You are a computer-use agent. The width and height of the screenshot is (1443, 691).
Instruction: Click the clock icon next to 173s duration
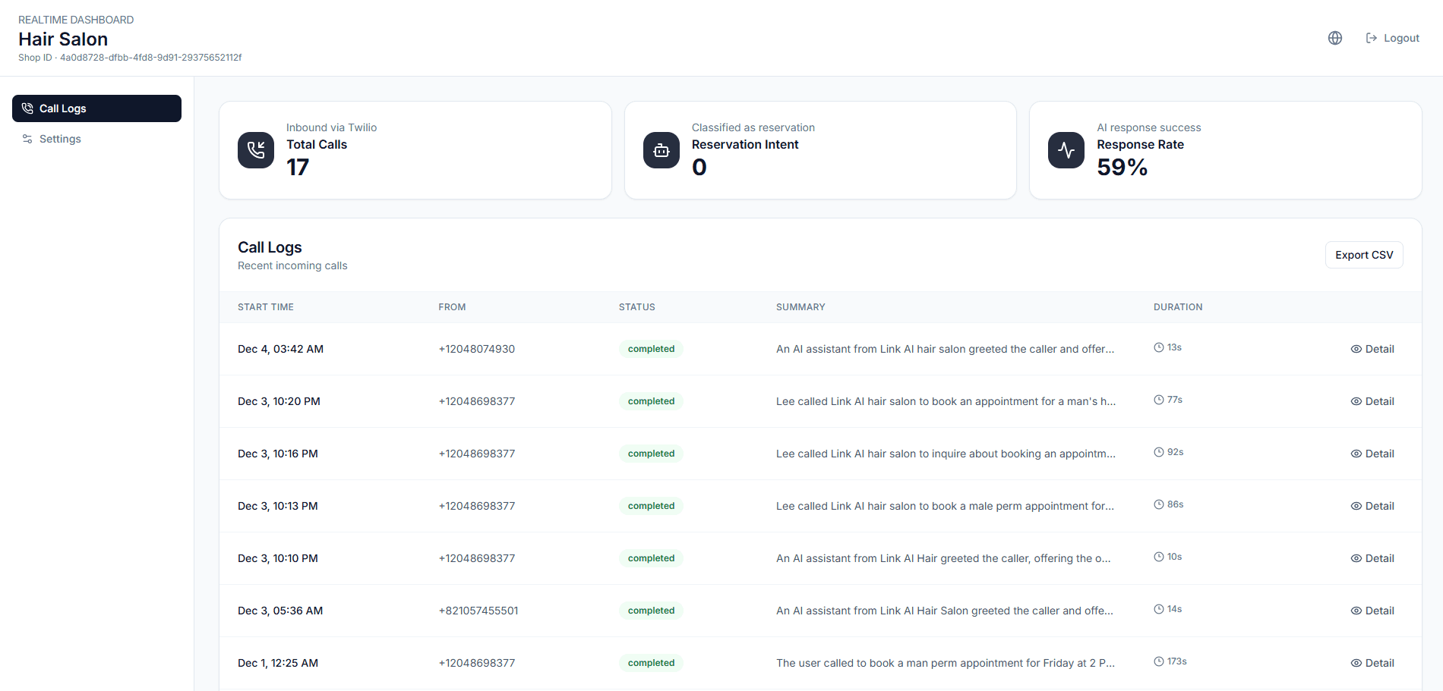[1157, 661]
